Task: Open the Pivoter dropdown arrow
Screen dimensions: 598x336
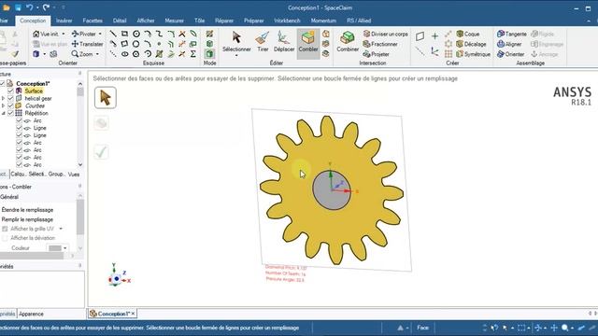Action: 100,34
